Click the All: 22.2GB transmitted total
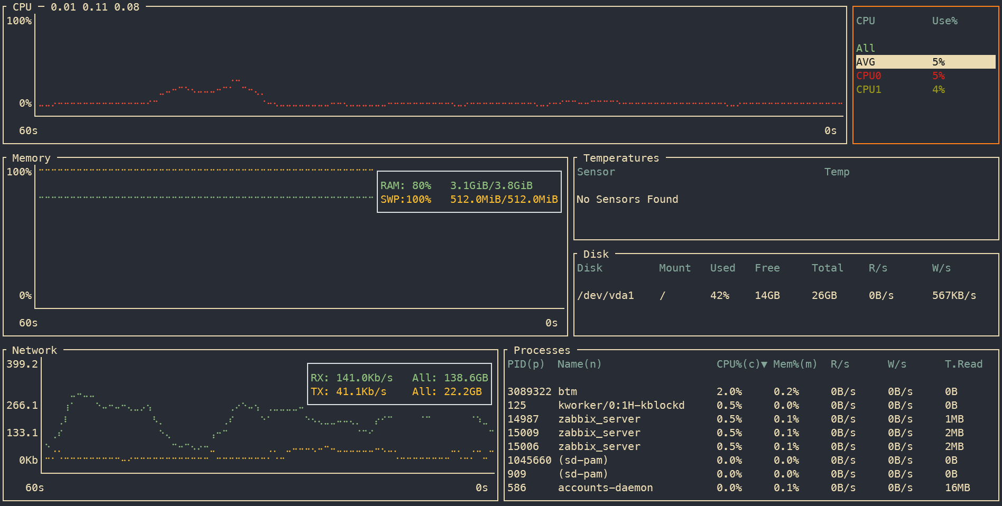 447,391
